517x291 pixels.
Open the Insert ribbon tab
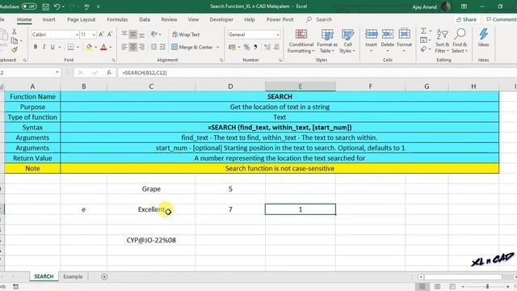[x=48, y=19]
